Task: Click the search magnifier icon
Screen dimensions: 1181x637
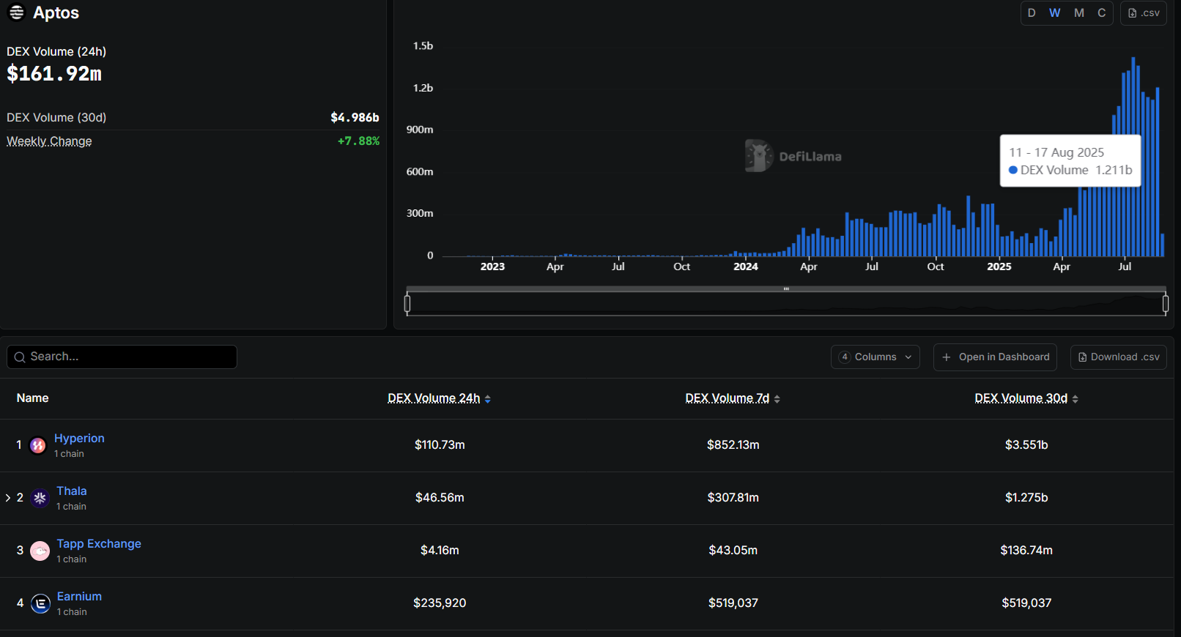Action: click(x=20, y=357)
